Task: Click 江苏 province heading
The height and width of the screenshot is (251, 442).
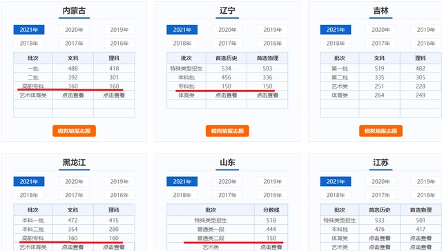Action: pos(381,162)
